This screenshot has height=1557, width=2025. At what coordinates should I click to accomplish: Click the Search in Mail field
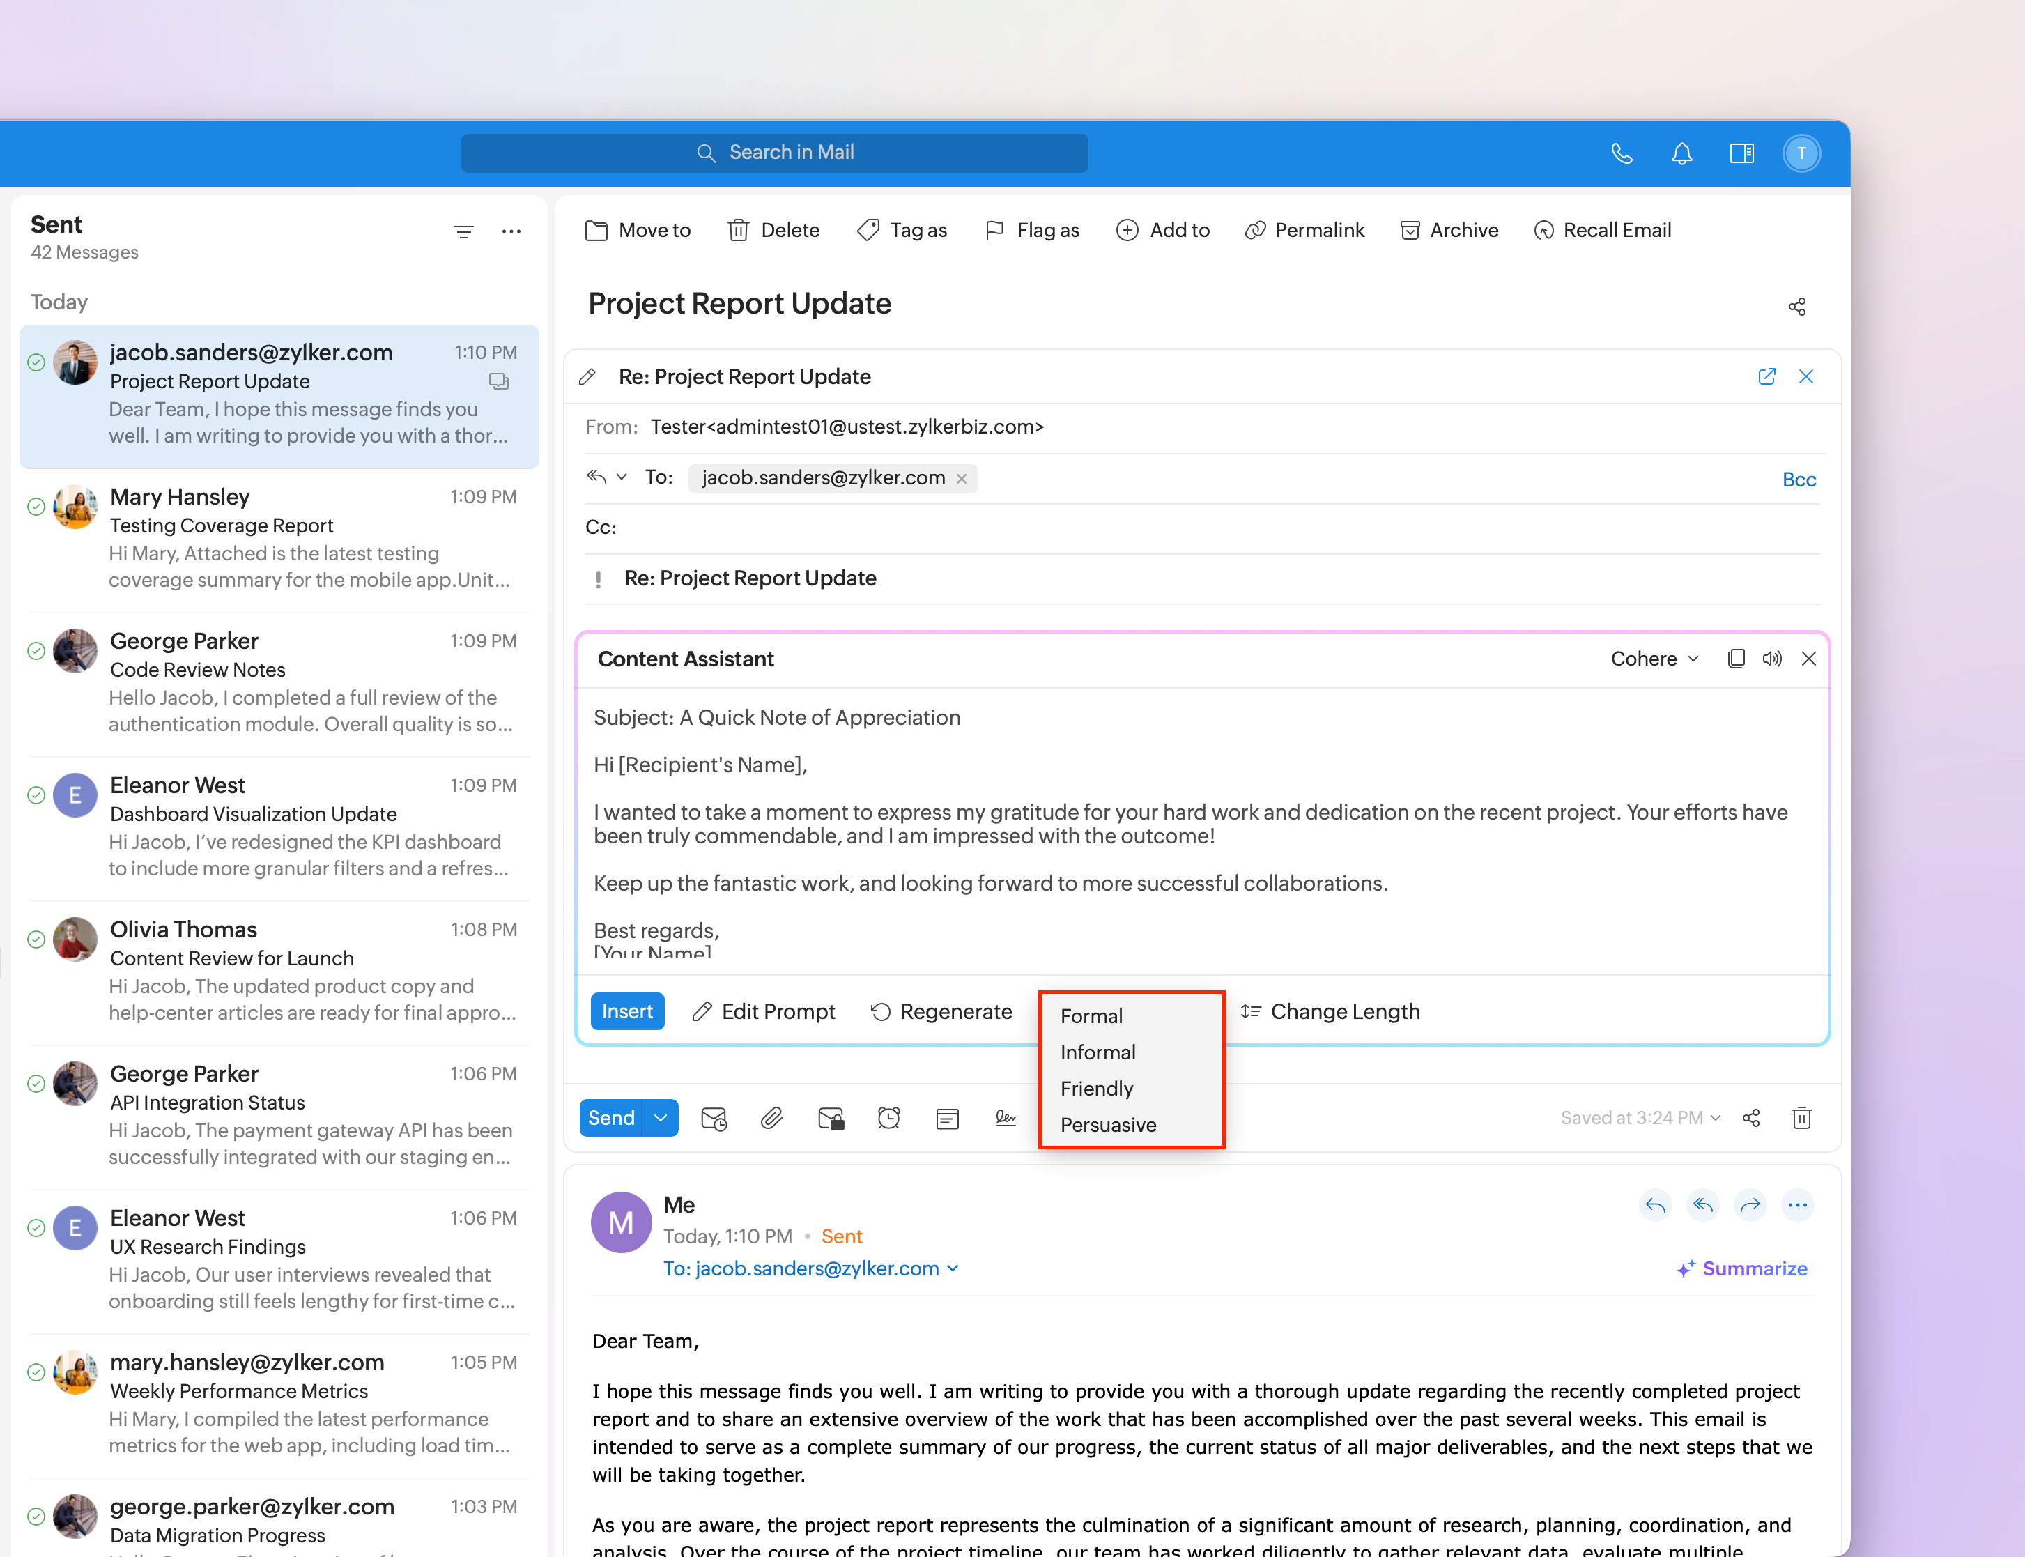[x=774, y=153]
